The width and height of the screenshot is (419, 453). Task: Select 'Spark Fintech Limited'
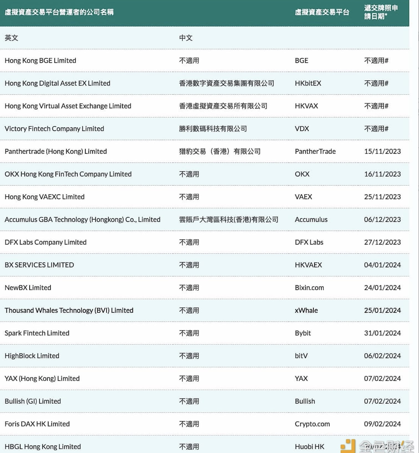click(x=37, y=333)
